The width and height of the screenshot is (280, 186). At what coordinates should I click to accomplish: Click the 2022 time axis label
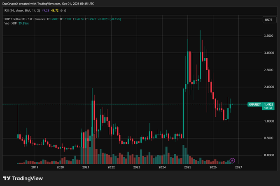point(111,167)
